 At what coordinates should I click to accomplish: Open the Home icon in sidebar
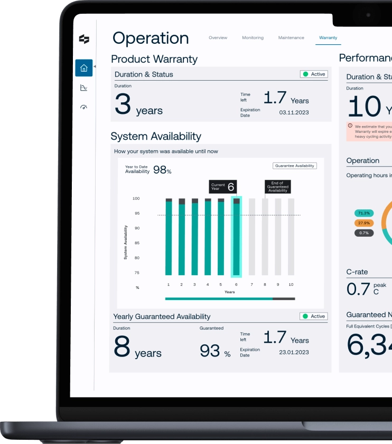pyautogui.click(x=84, y=68)
